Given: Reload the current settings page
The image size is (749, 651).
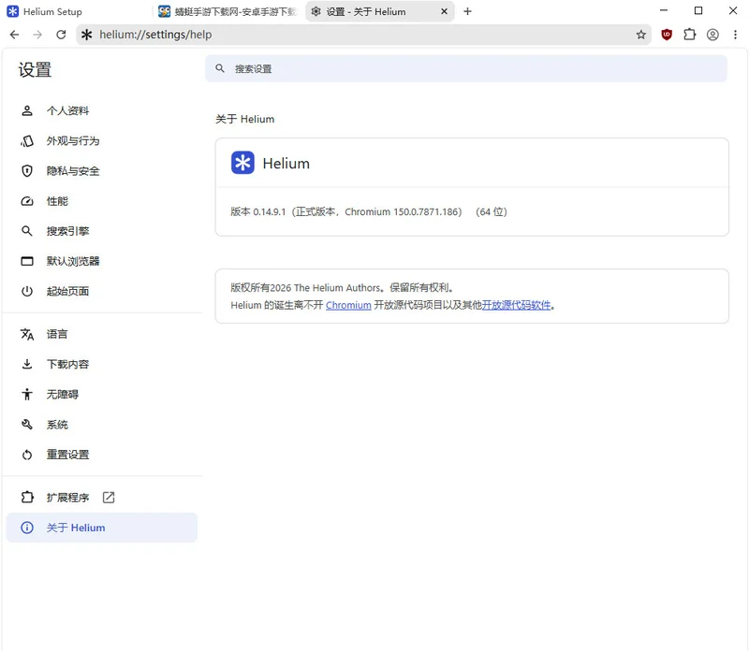Looking at the screenshot, I should [x=61, y=35].
